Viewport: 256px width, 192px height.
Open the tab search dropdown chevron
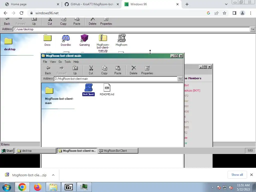[x=226, y=4]
